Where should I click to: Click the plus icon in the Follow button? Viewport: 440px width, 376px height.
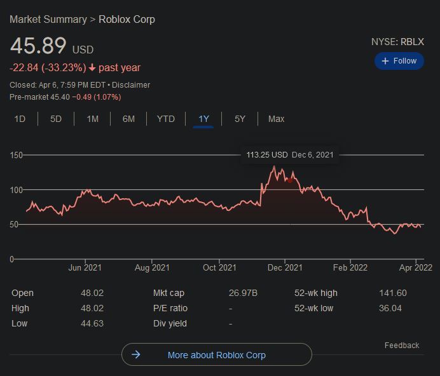385,61
